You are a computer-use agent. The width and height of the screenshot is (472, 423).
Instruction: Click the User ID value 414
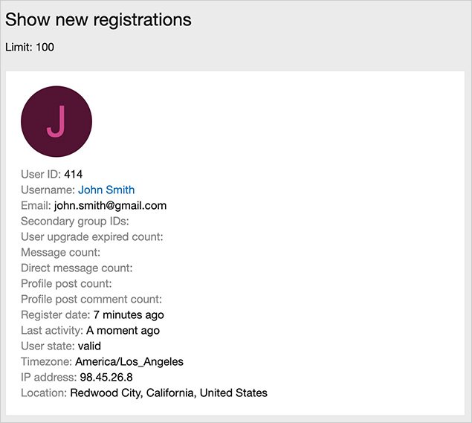pos(74,175)
